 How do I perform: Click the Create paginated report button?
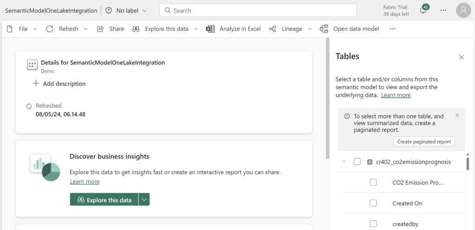pos(424,142)
